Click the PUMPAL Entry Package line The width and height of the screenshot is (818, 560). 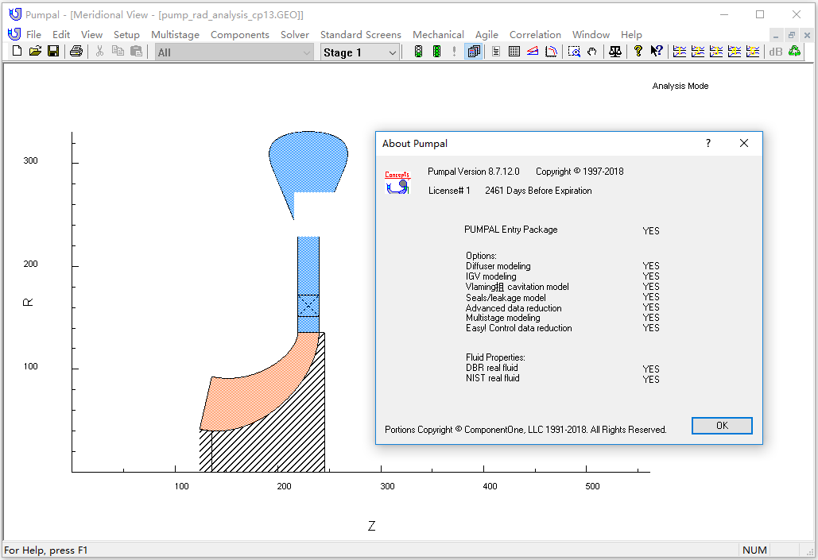(510, 230)
